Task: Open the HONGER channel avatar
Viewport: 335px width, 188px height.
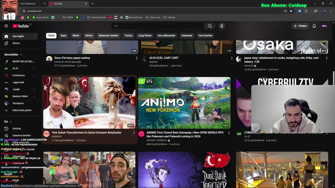Action: pos(46,134)
